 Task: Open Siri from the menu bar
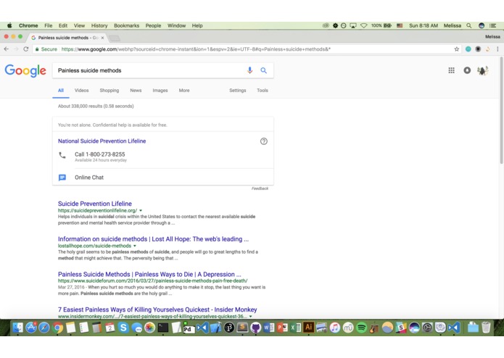[482, 25]
